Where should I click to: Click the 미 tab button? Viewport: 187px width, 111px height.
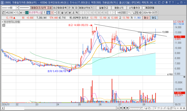point(76,8)
